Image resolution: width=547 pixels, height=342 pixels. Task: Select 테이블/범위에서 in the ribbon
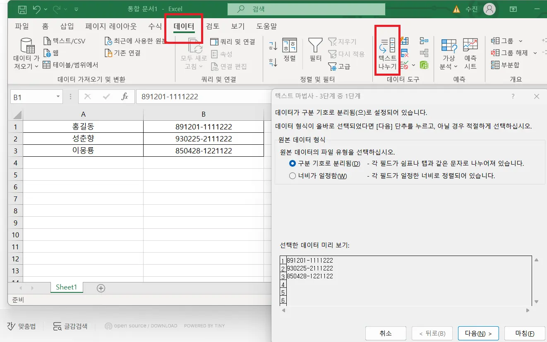[x=70, y=65]
